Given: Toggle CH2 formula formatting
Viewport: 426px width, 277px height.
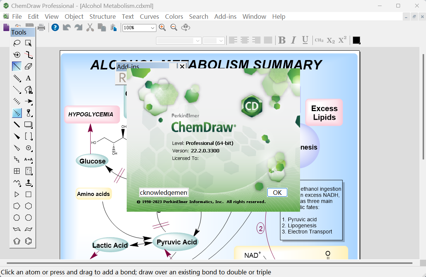Looking at the screenshot, I should click(319, 40).
